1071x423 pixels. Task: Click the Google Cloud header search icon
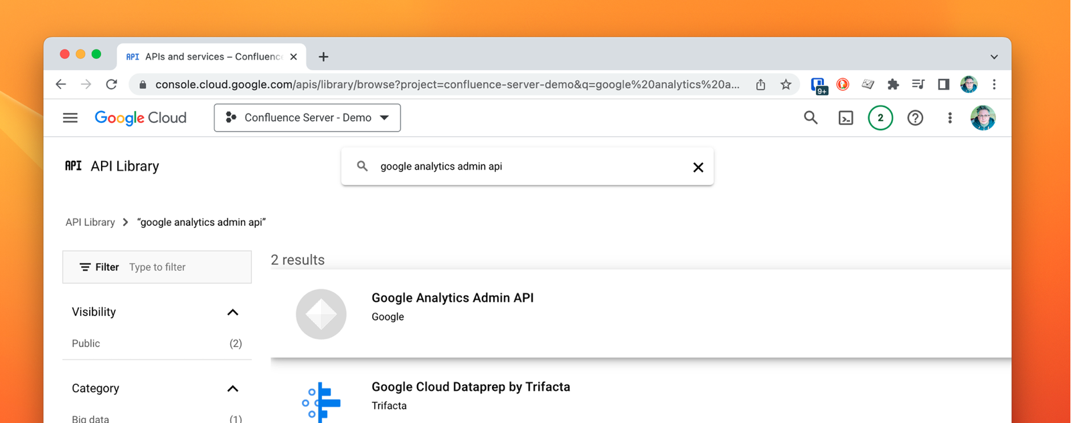[x=811, y=118]
